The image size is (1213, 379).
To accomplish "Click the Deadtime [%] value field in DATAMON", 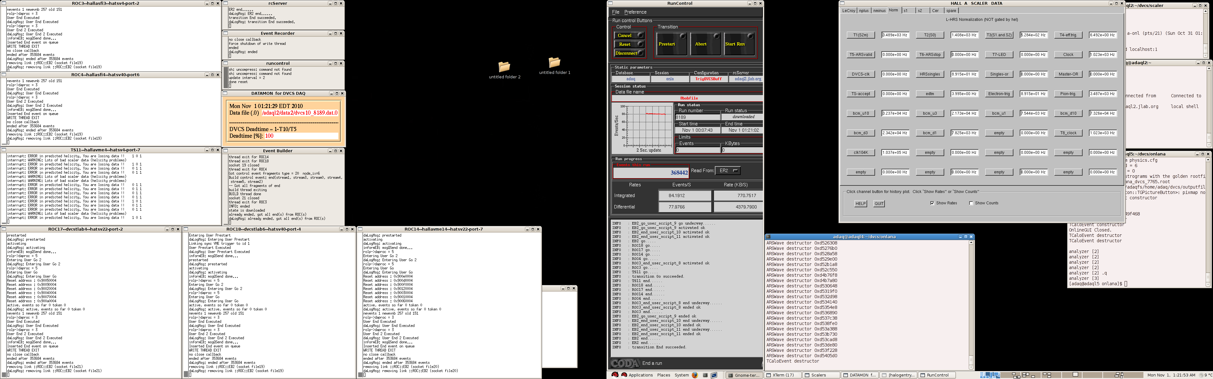I will (301, 136).
